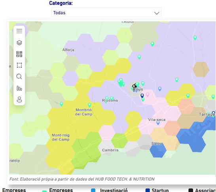Click the dark blue startup pin below Reus
This screenshot has width=216, height=192.
point(142,96)
